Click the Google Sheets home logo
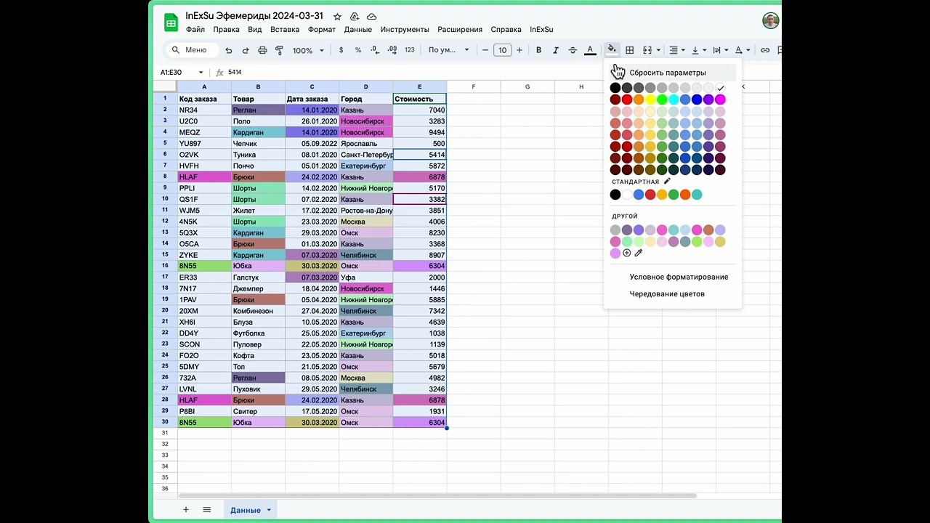930x523 pixels. (171, 23)
